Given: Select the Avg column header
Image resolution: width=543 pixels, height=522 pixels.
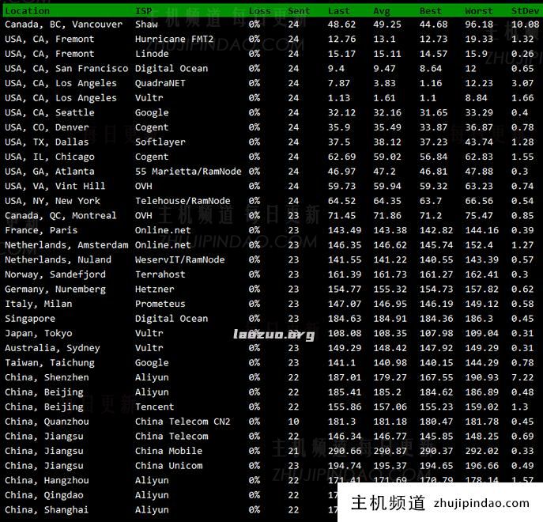Looking at the screenshot, I should (382, 11).
